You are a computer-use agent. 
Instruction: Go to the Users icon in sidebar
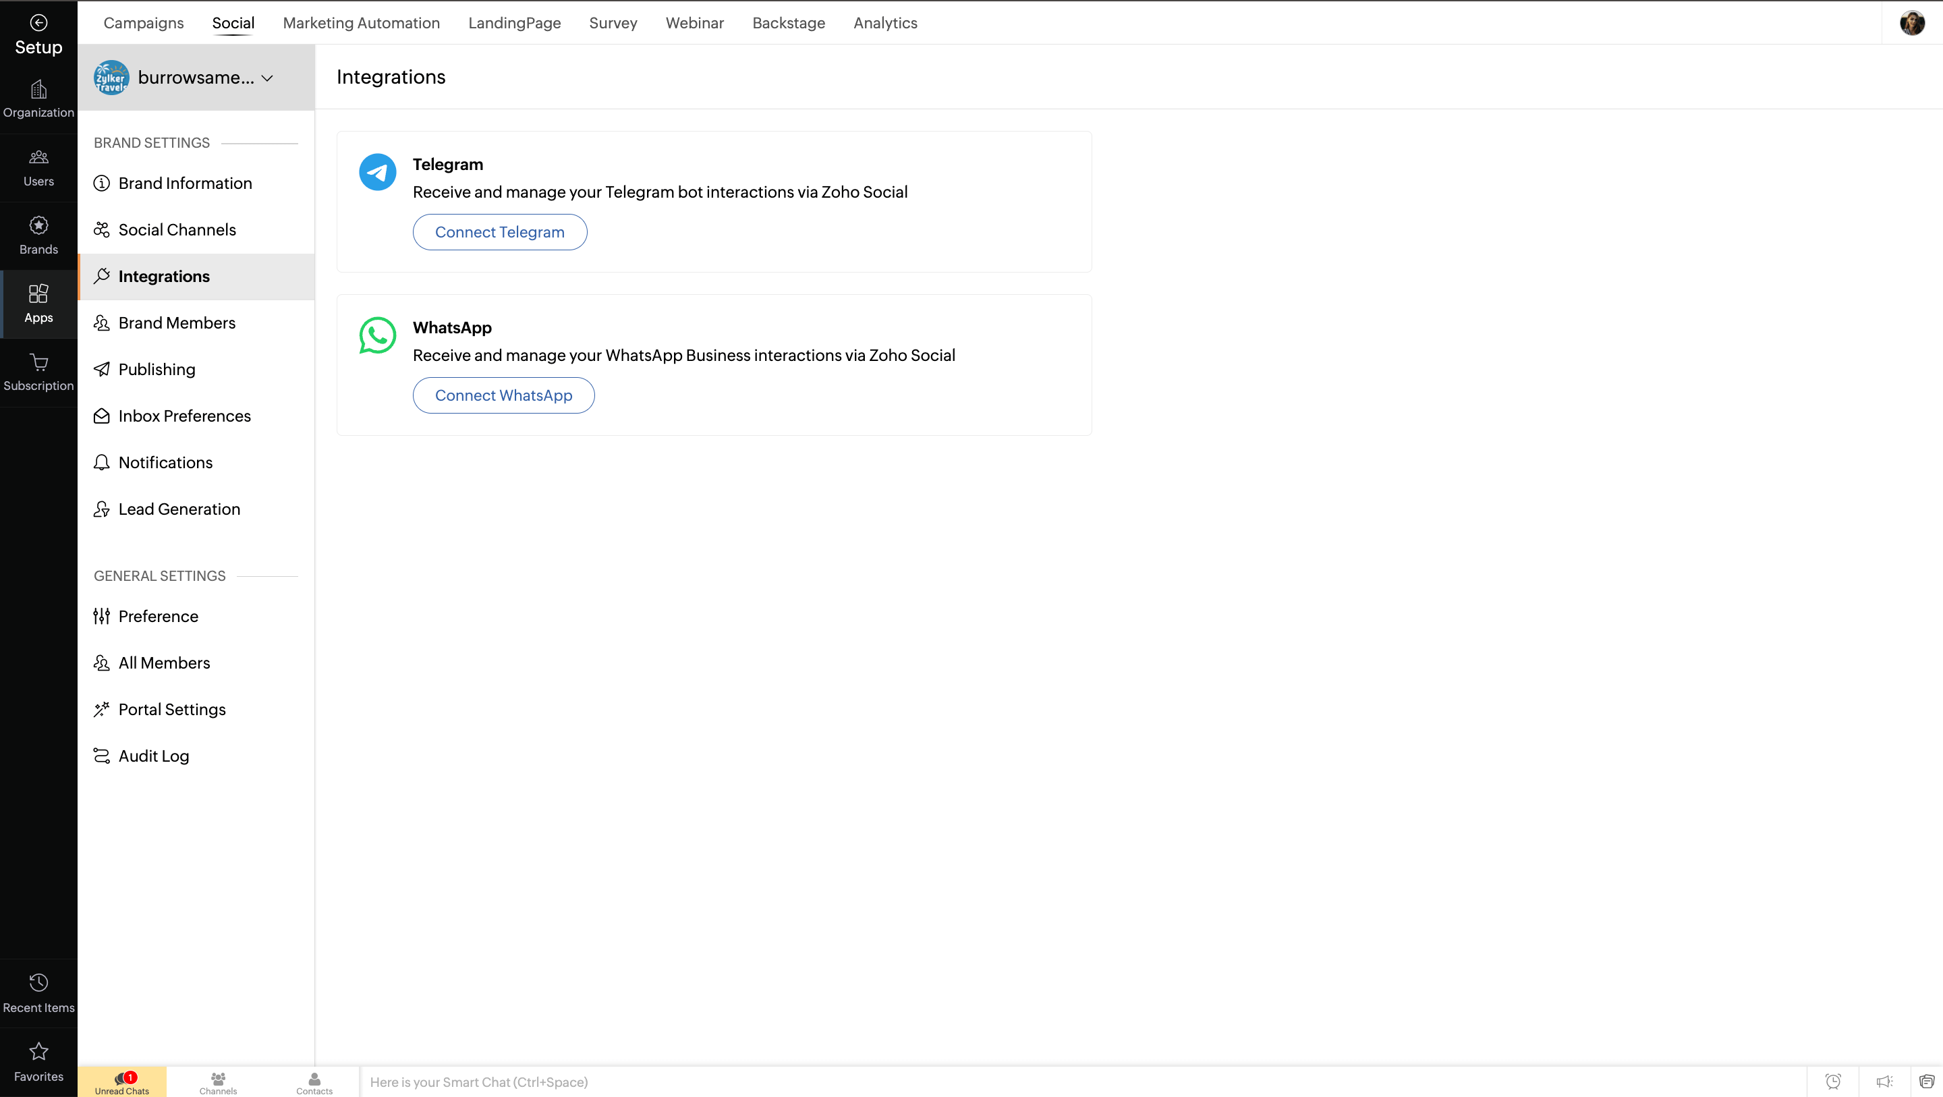(38, 157)
